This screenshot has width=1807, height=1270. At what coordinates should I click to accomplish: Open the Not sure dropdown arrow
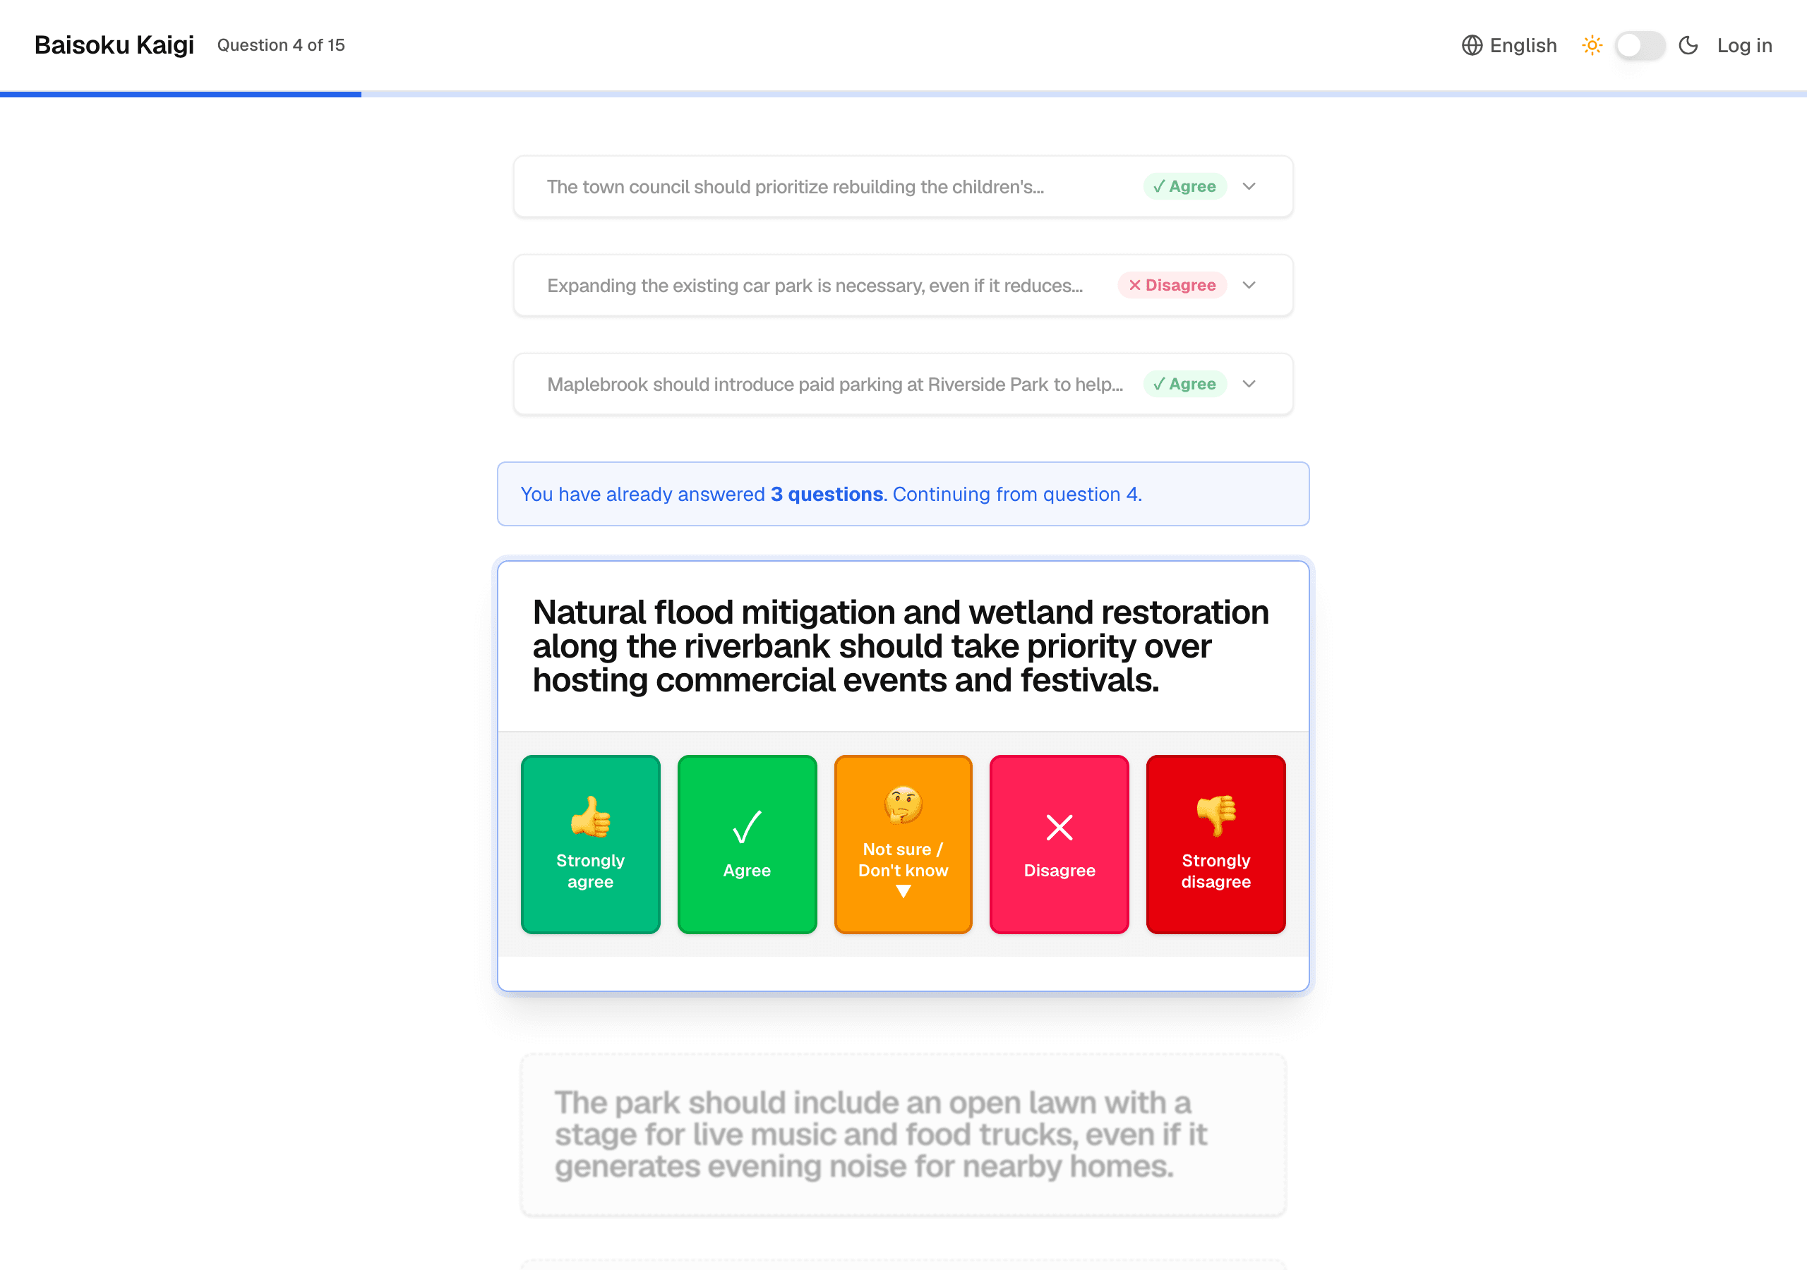click(x=903, y=892)
